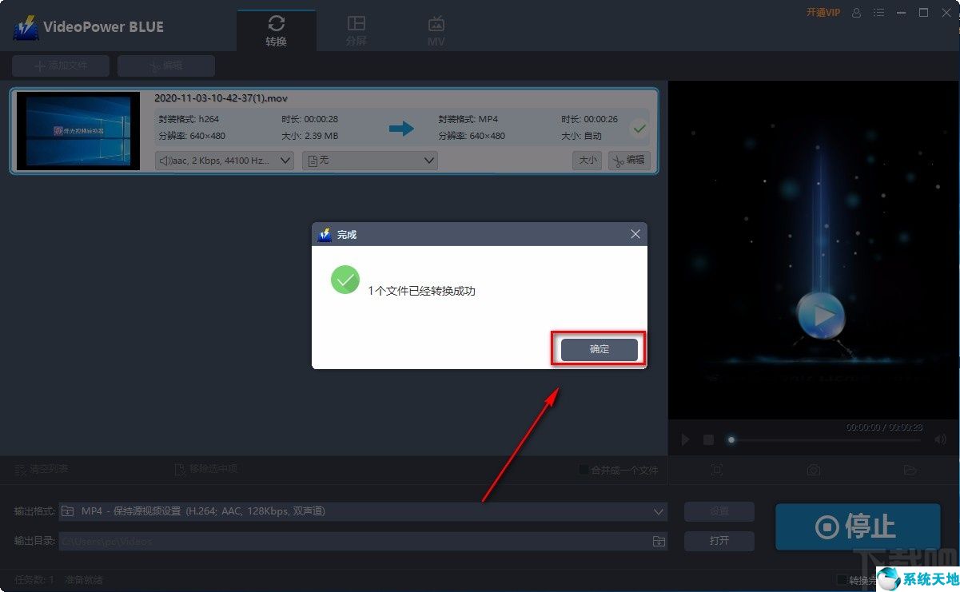
Task: Click the 清空列表 clear list icon
Action: [19, 471]
